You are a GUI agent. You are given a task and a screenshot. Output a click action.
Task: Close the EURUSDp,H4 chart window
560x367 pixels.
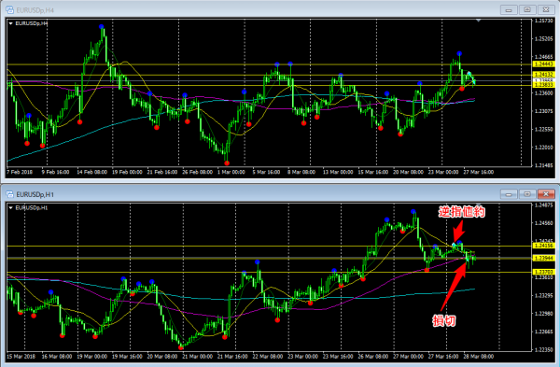[x=546, y=10]
